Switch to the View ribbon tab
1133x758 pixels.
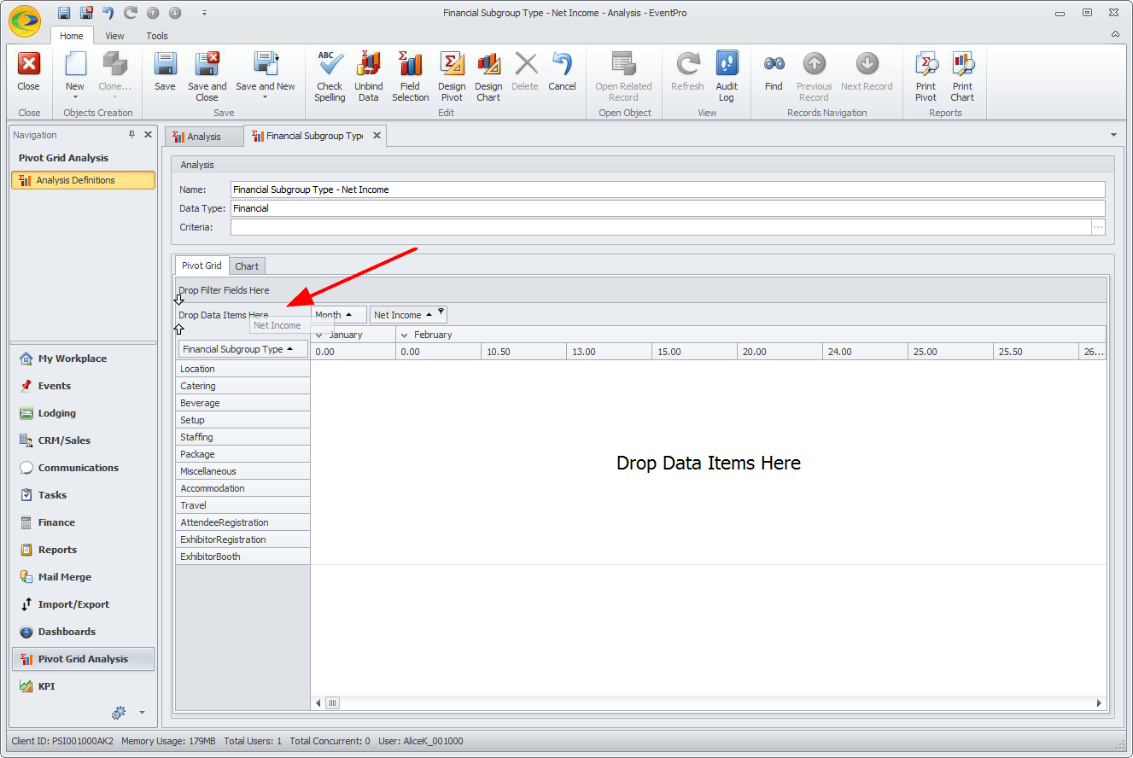point(114,36)
